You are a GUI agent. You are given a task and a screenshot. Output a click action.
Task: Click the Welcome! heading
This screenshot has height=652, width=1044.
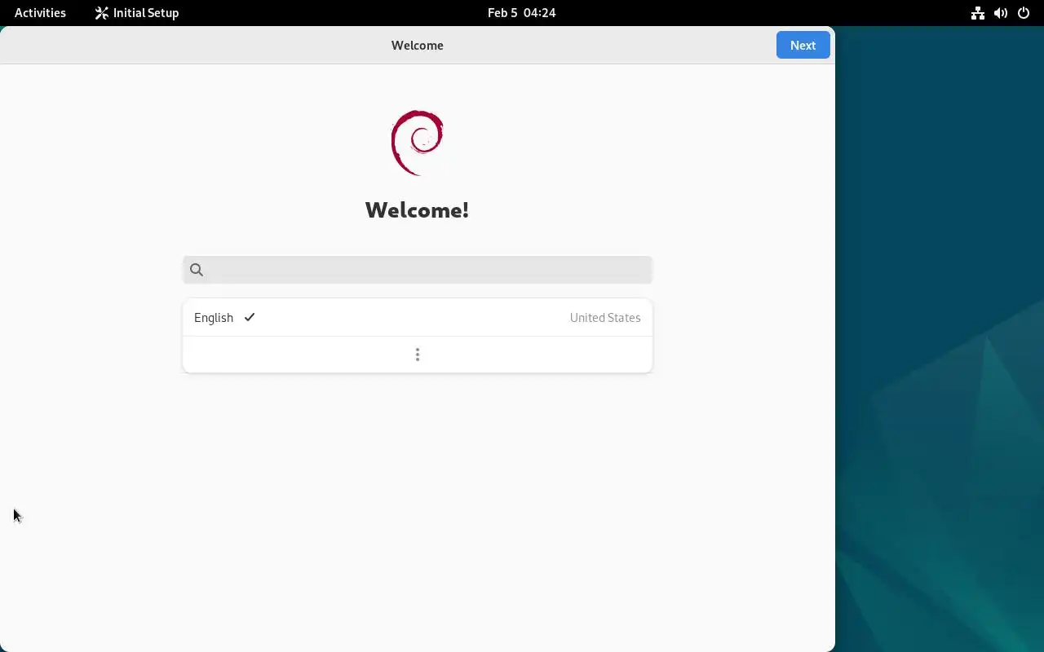(x=417, y=210)
